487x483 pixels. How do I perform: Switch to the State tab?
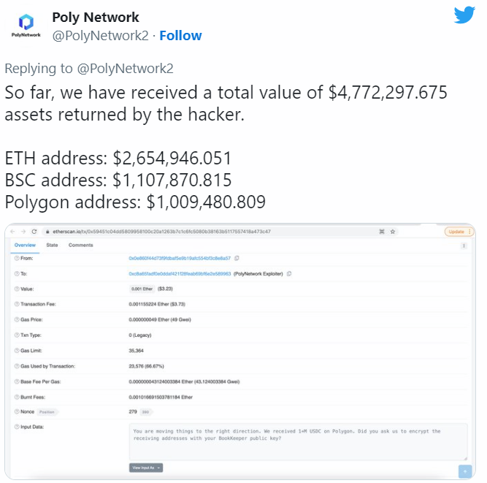[x=52, y=245]
